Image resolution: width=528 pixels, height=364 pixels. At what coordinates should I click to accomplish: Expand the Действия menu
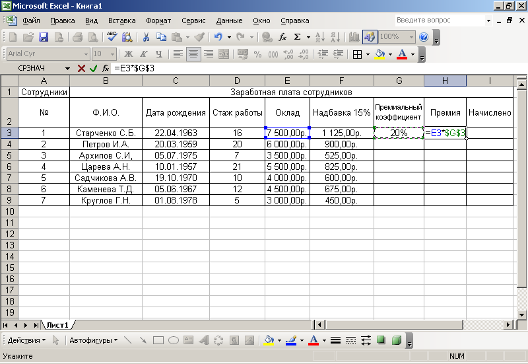[x=26, y=340]
